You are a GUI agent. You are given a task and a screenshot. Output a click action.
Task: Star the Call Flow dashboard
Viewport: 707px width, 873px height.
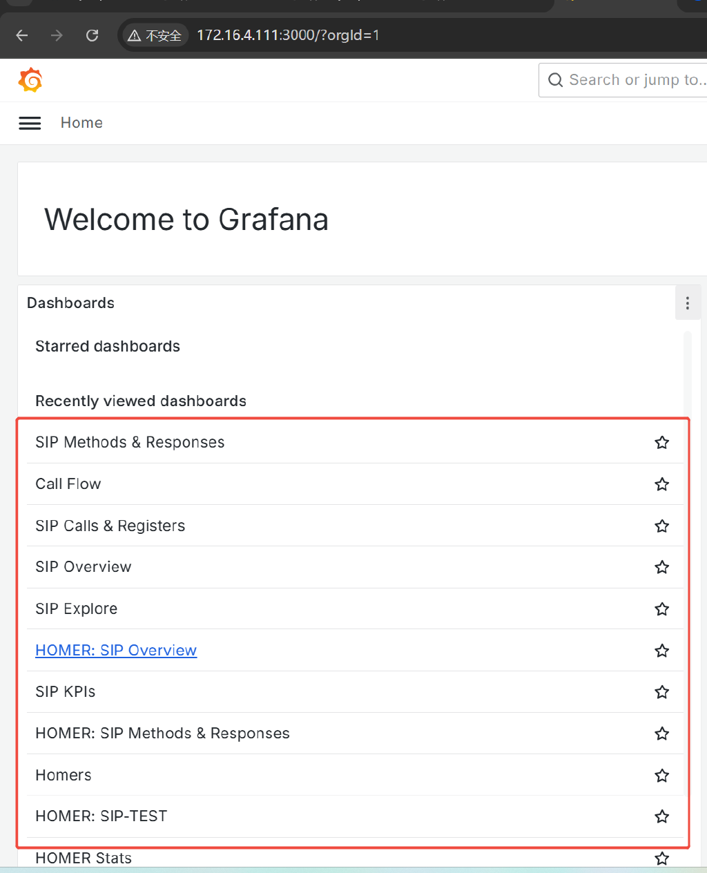661,484
